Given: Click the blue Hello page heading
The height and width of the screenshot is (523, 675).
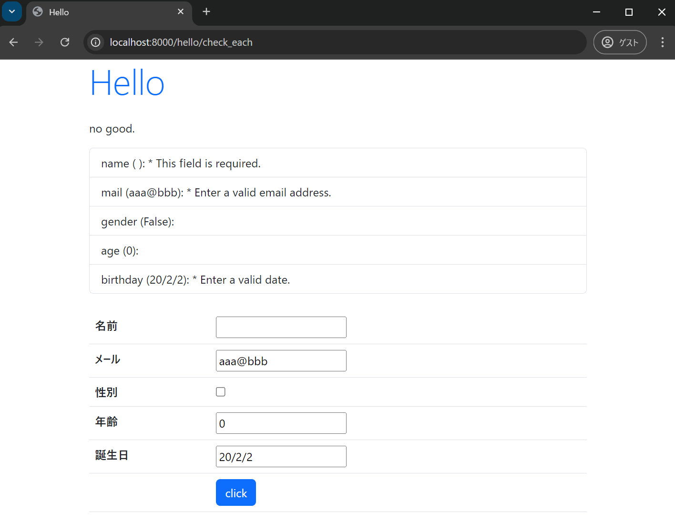Looking at the screenshot, I should point(127,82).
